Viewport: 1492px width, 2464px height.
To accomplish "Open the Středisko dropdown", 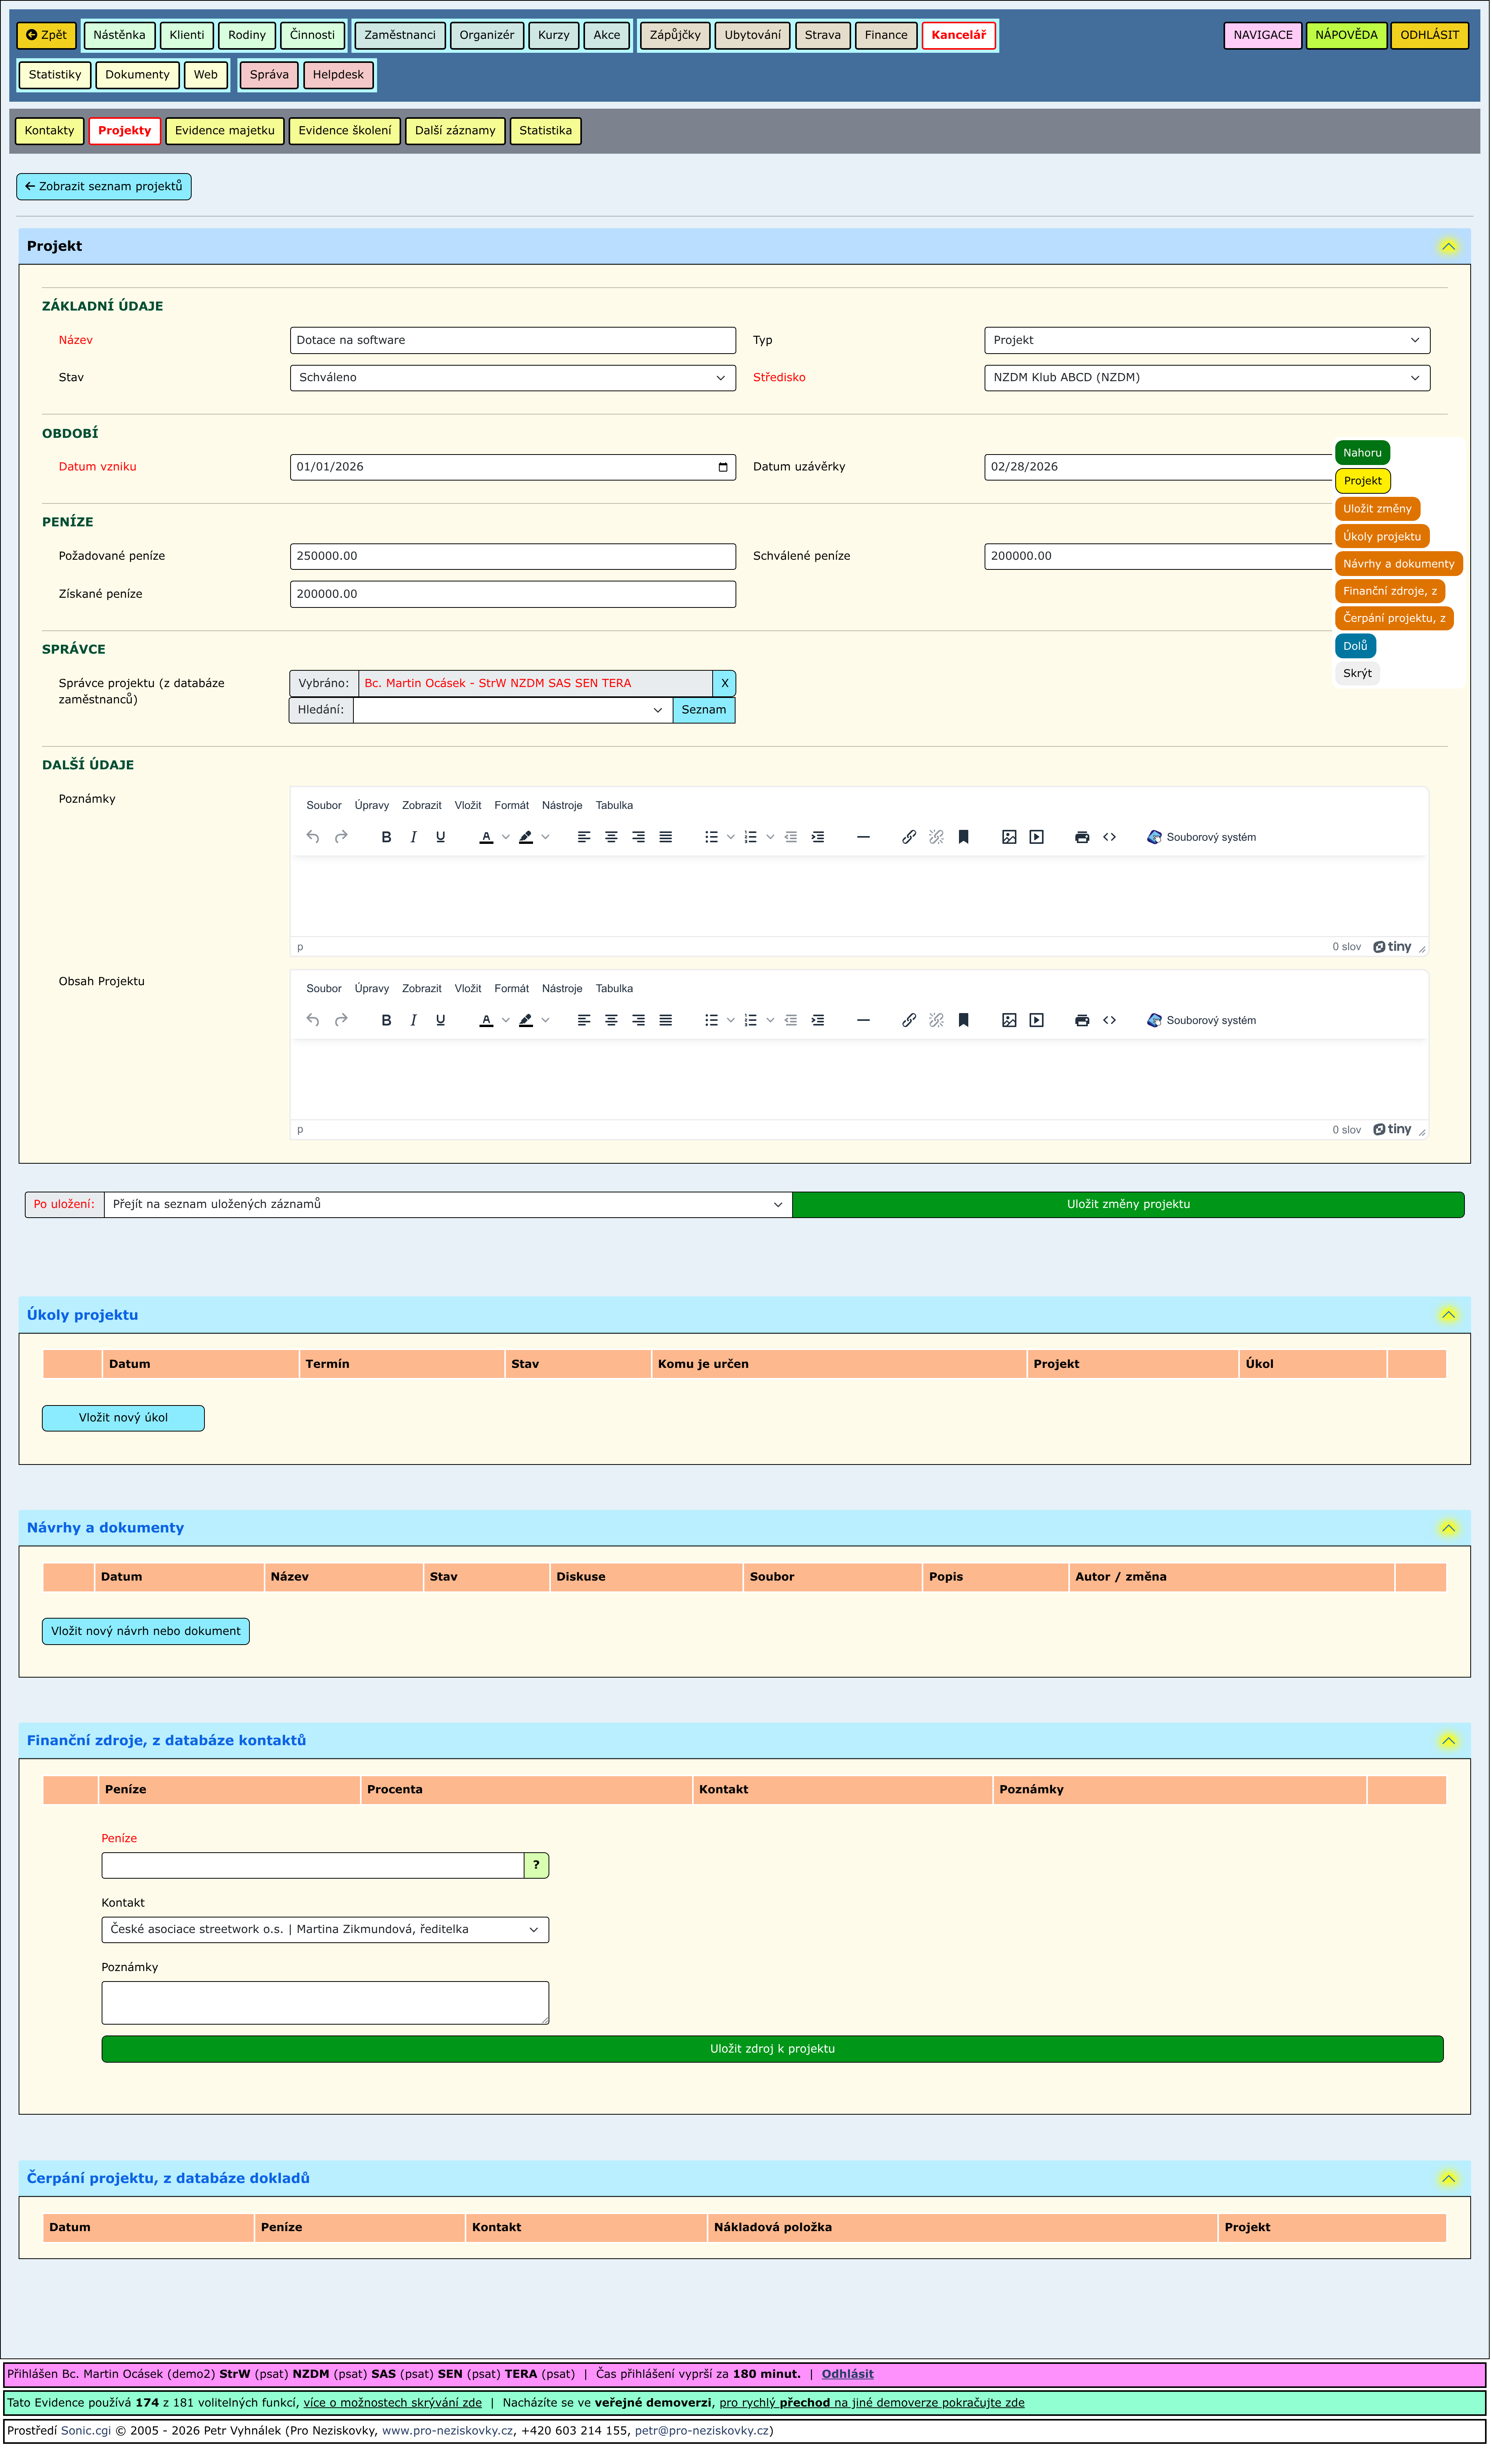I will pos(1207,378).
